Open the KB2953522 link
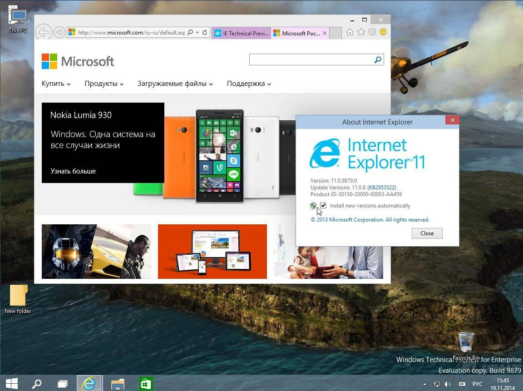The image size is (523, 391). pos(381,188)
